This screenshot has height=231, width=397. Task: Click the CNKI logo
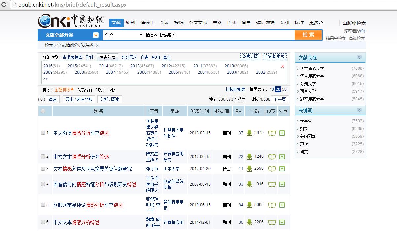pyautogui.click(x=70, y=21)
